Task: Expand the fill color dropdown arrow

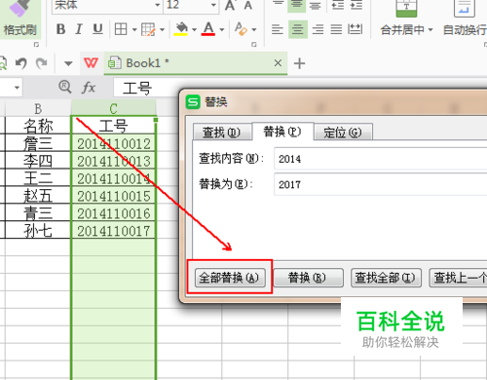Action: [194, 30]
